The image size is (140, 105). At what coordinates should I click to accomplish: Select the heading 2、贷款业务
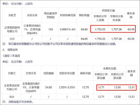pos(10,50)
